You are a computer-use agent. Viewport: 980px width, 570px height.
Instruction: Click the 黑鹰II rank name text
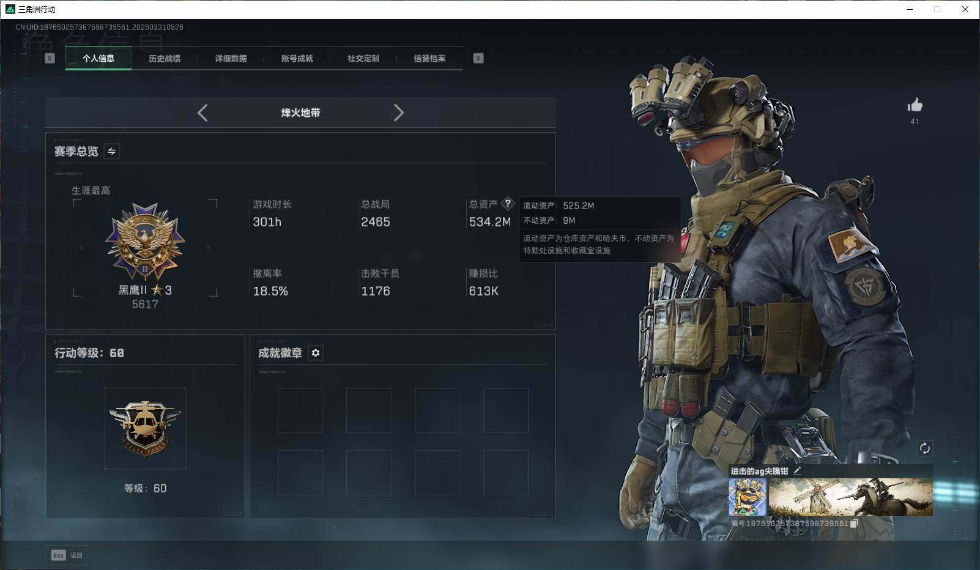point(133,290)
